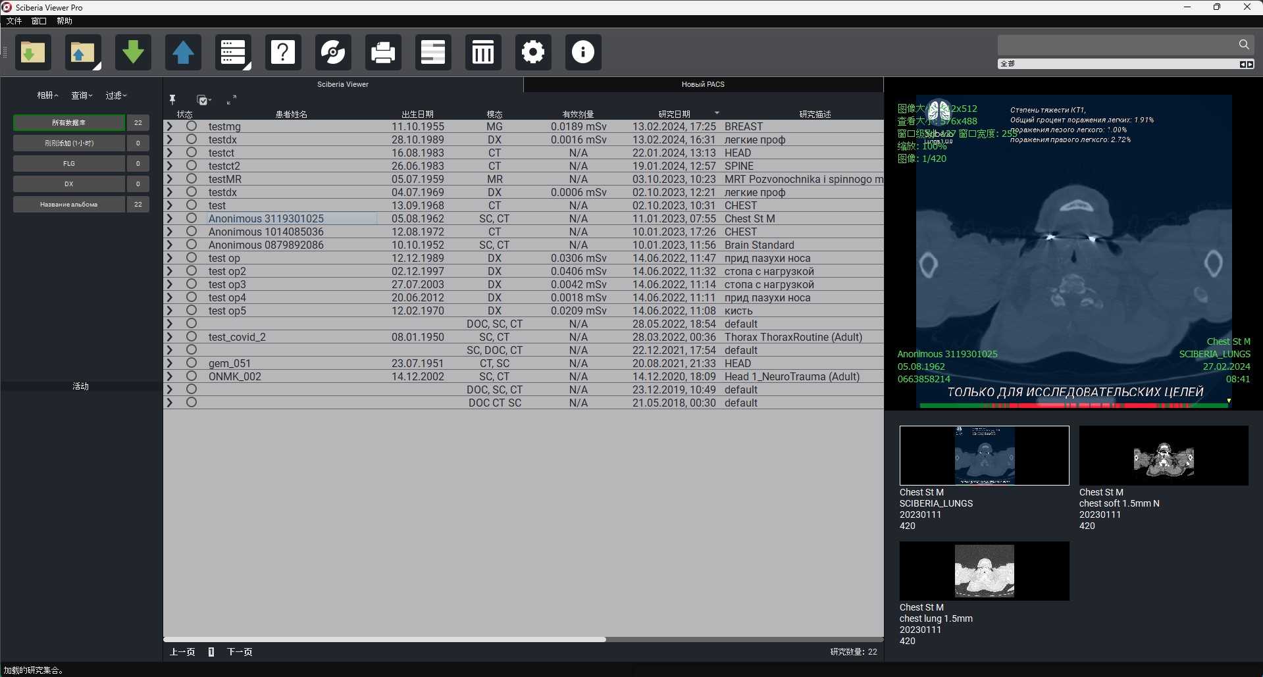Click the printer icon
Viewport: 1263px width, 677px height.
click(x=383, y=52)
